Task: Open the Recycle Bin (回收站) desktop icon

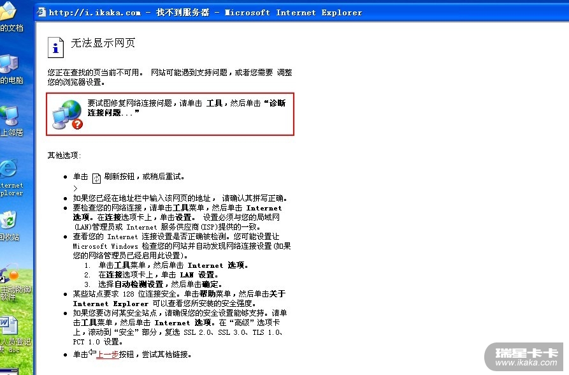Action: click(9, 226)
